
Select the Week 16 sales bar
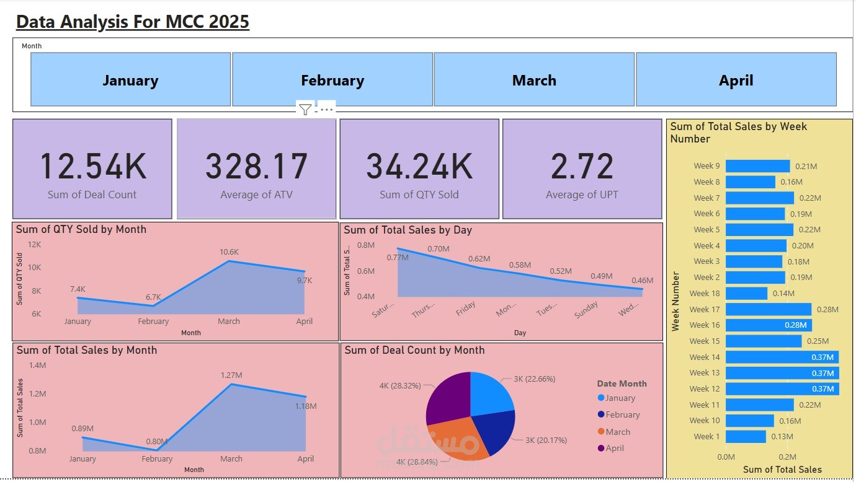tap(769, 325)
